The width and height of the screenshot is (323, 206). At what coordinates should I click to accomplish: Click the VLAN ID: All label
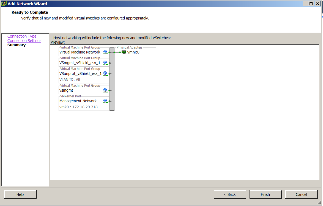[70, 80]
